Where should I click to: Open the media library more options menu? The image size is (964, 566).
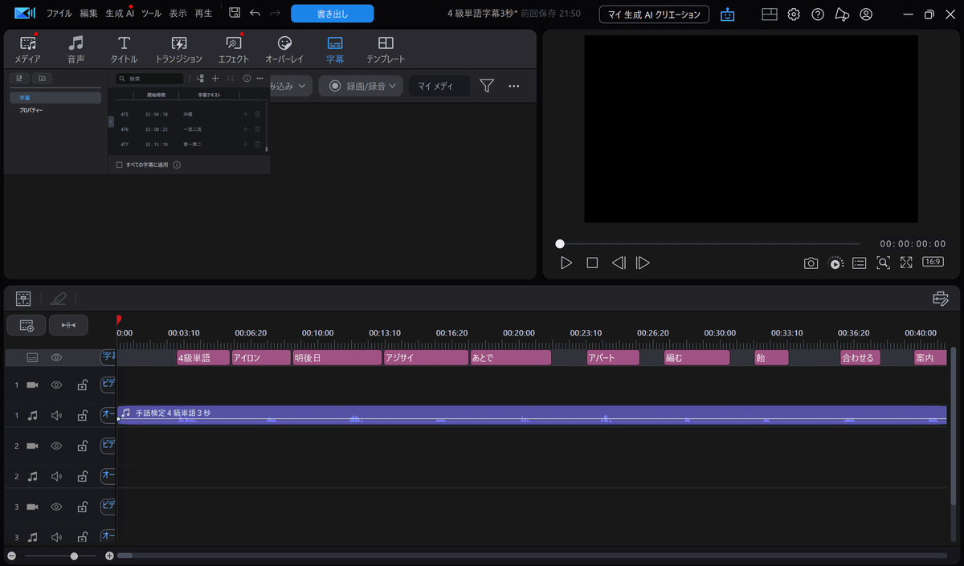point(514,86)
